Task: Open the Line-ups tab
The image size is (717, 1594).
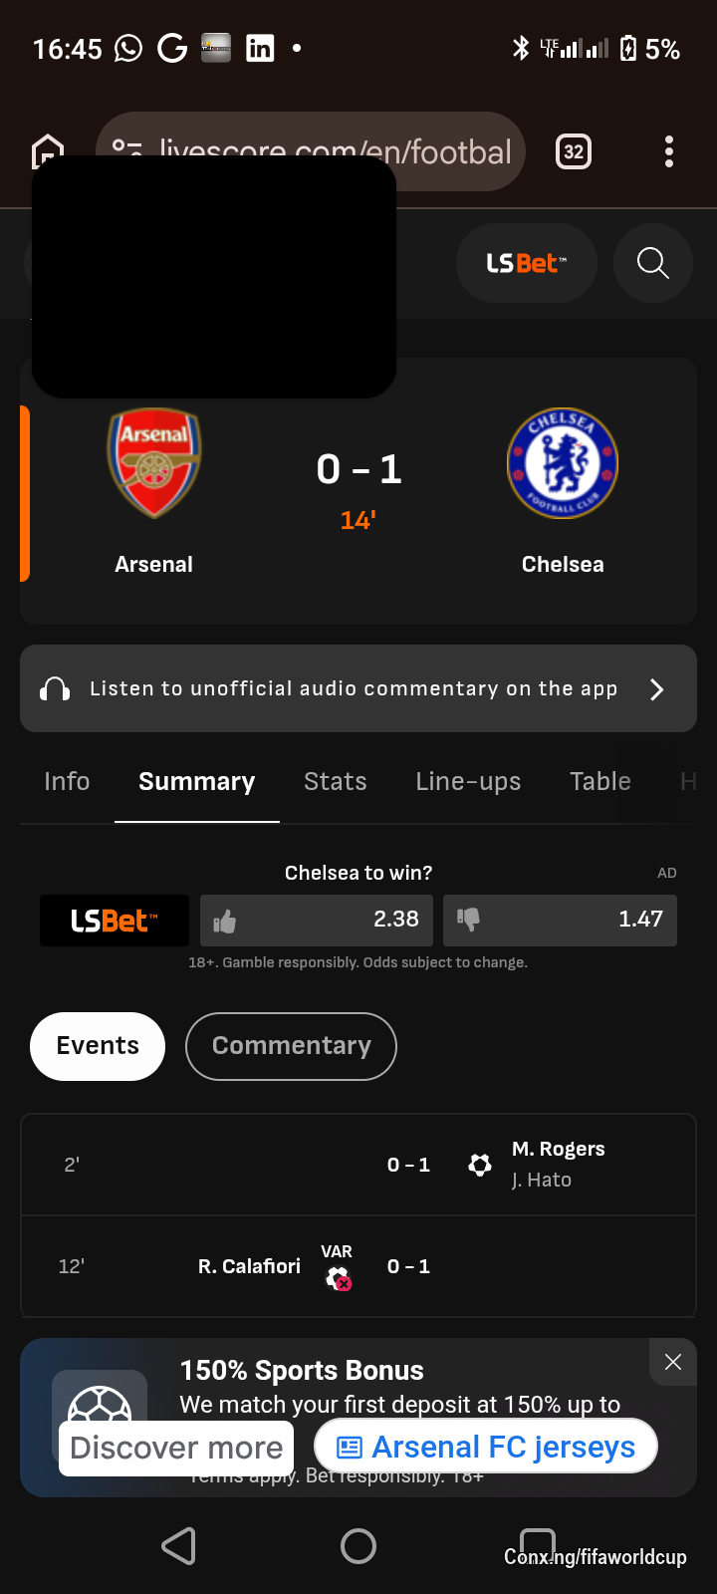Action: click(468, 782)
